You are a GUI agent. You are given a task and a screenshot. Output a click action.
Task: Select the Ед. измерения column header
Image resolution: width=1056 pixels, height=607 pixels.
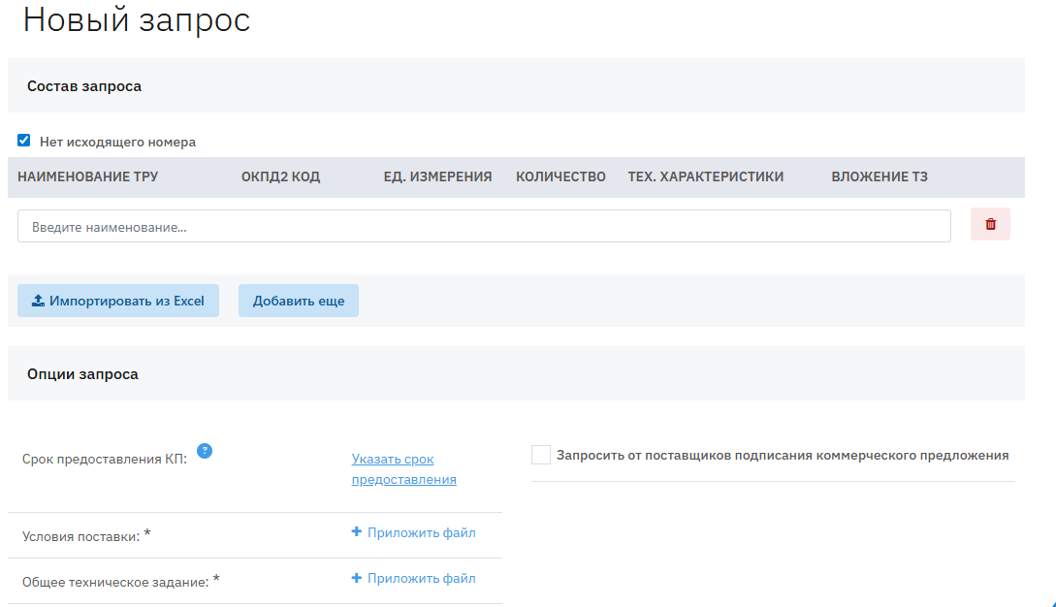(437, 176)
